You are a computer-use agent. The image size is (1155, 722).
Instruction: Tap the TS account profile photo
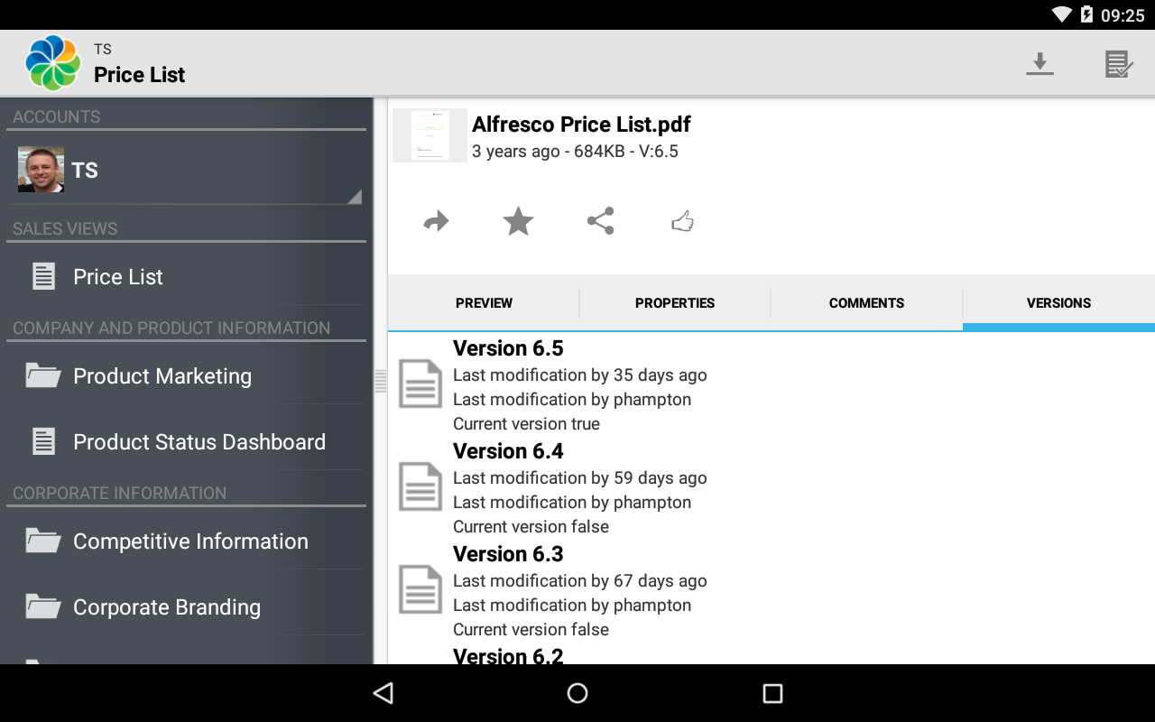tap(41, 170)
